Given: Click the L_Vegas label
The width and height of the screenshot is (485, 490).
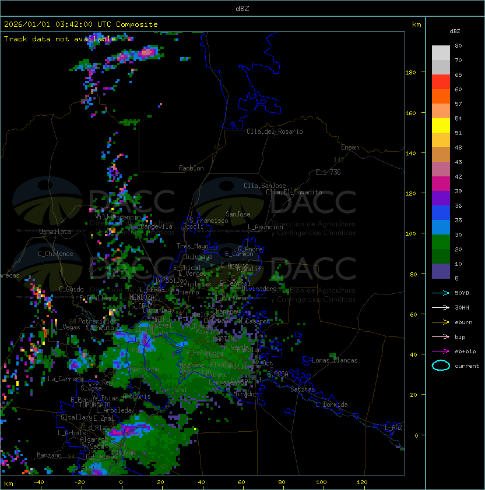Looking at the screenshot, I should point(67,327).
